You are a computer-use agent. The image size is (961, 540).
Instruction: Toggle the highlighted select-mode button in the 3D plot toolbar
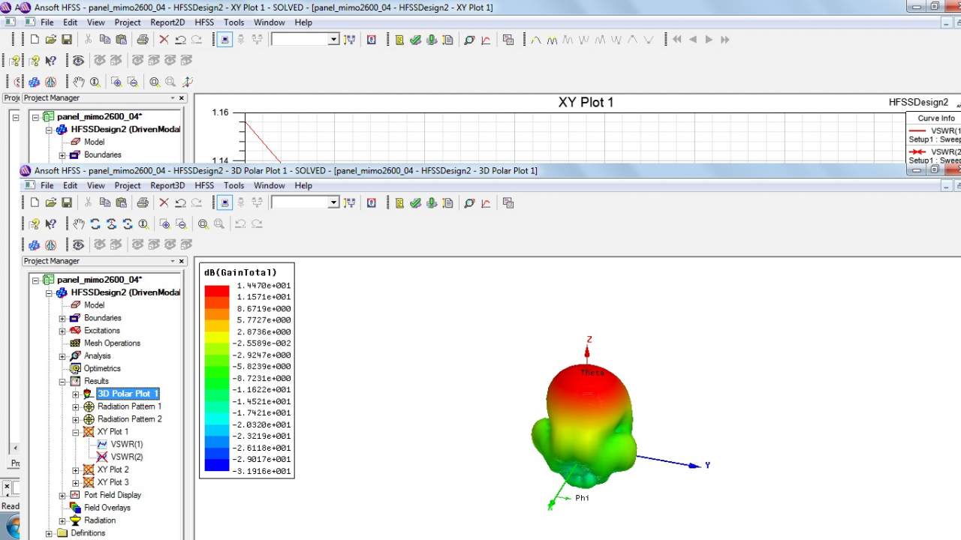[224, 202]
